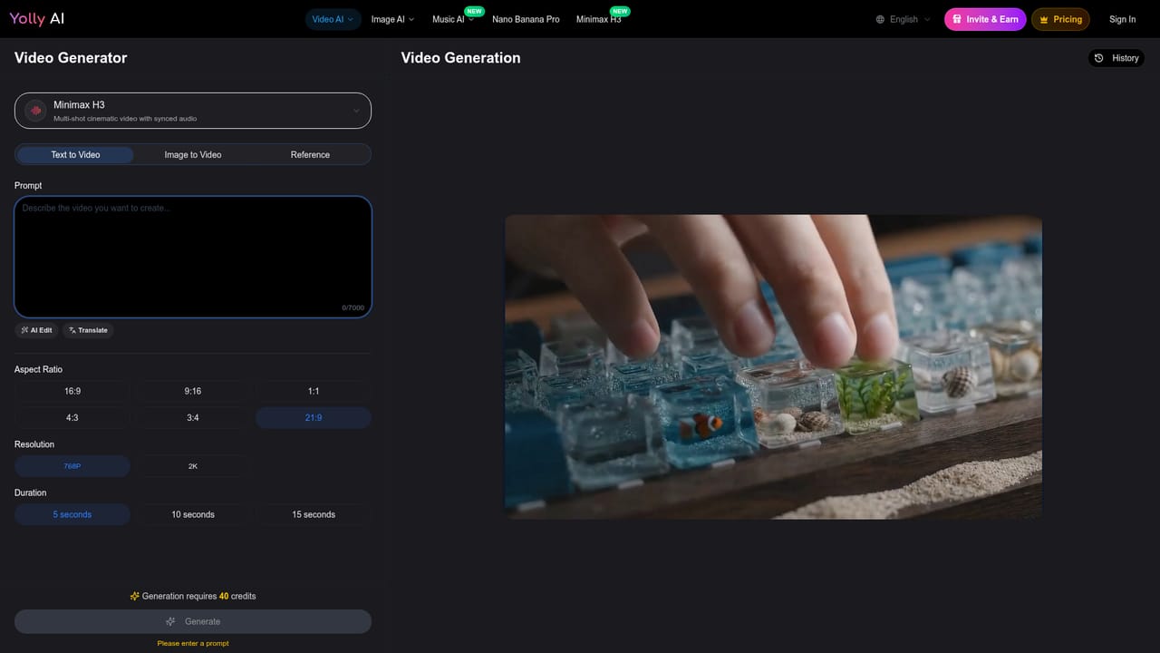Switch to the Text to Video tab
1160x653 pixels.
coord(76,154)
